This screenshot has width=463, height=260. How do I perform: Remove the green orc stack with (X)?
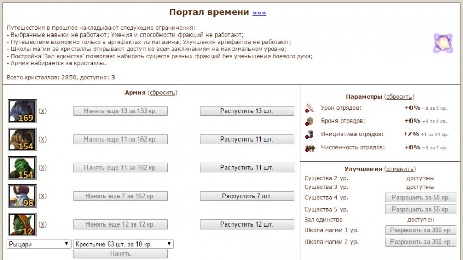(x=43, y=167)
